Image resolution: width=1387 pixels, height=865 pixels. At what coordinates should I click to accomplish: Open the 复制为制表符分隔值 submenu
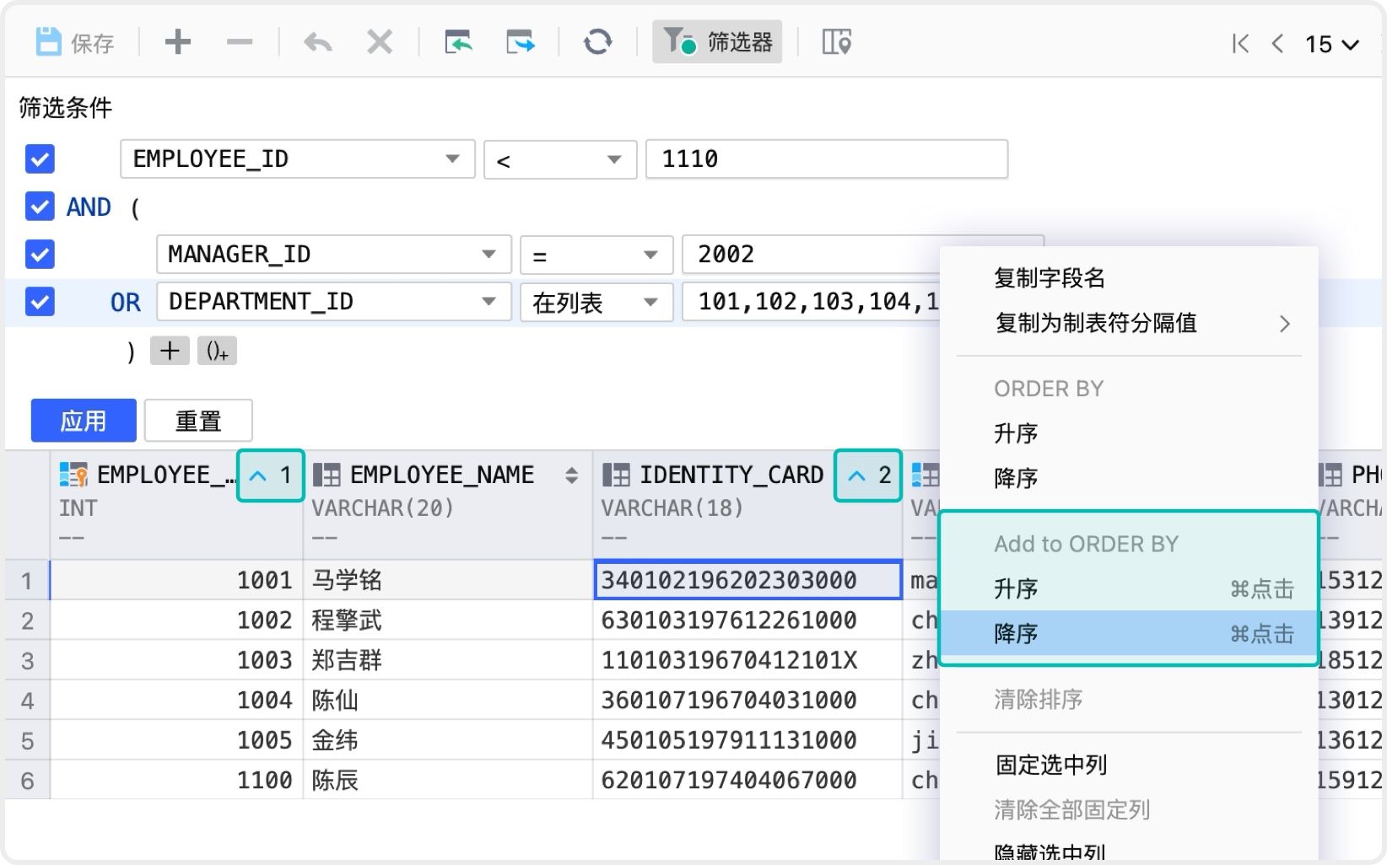[x=1129, y=323]
